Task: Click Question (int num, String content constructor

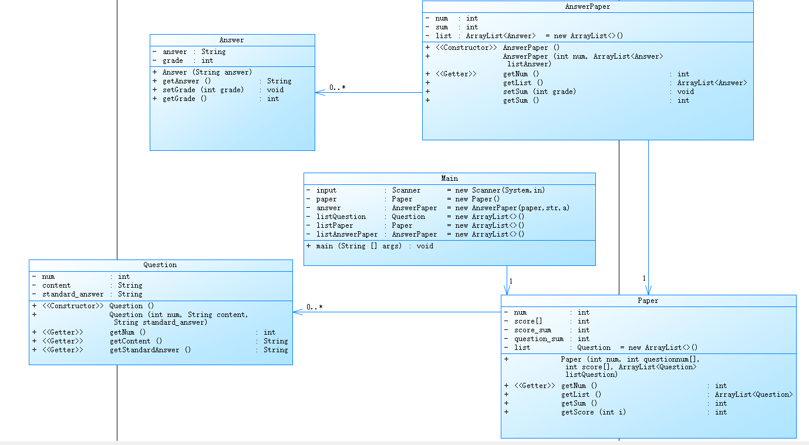Action: click(x=140, y=318)
